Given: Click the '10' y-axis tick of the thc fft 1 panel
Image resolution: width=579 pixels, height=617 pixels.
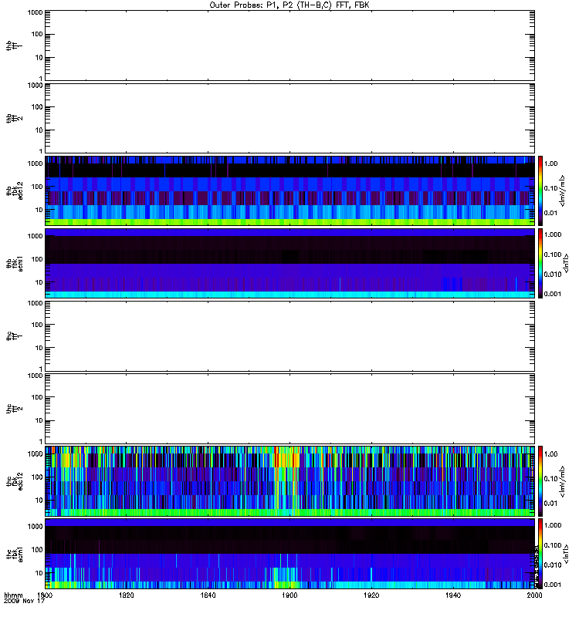Looking at the screenshot, I should (39, 348).
